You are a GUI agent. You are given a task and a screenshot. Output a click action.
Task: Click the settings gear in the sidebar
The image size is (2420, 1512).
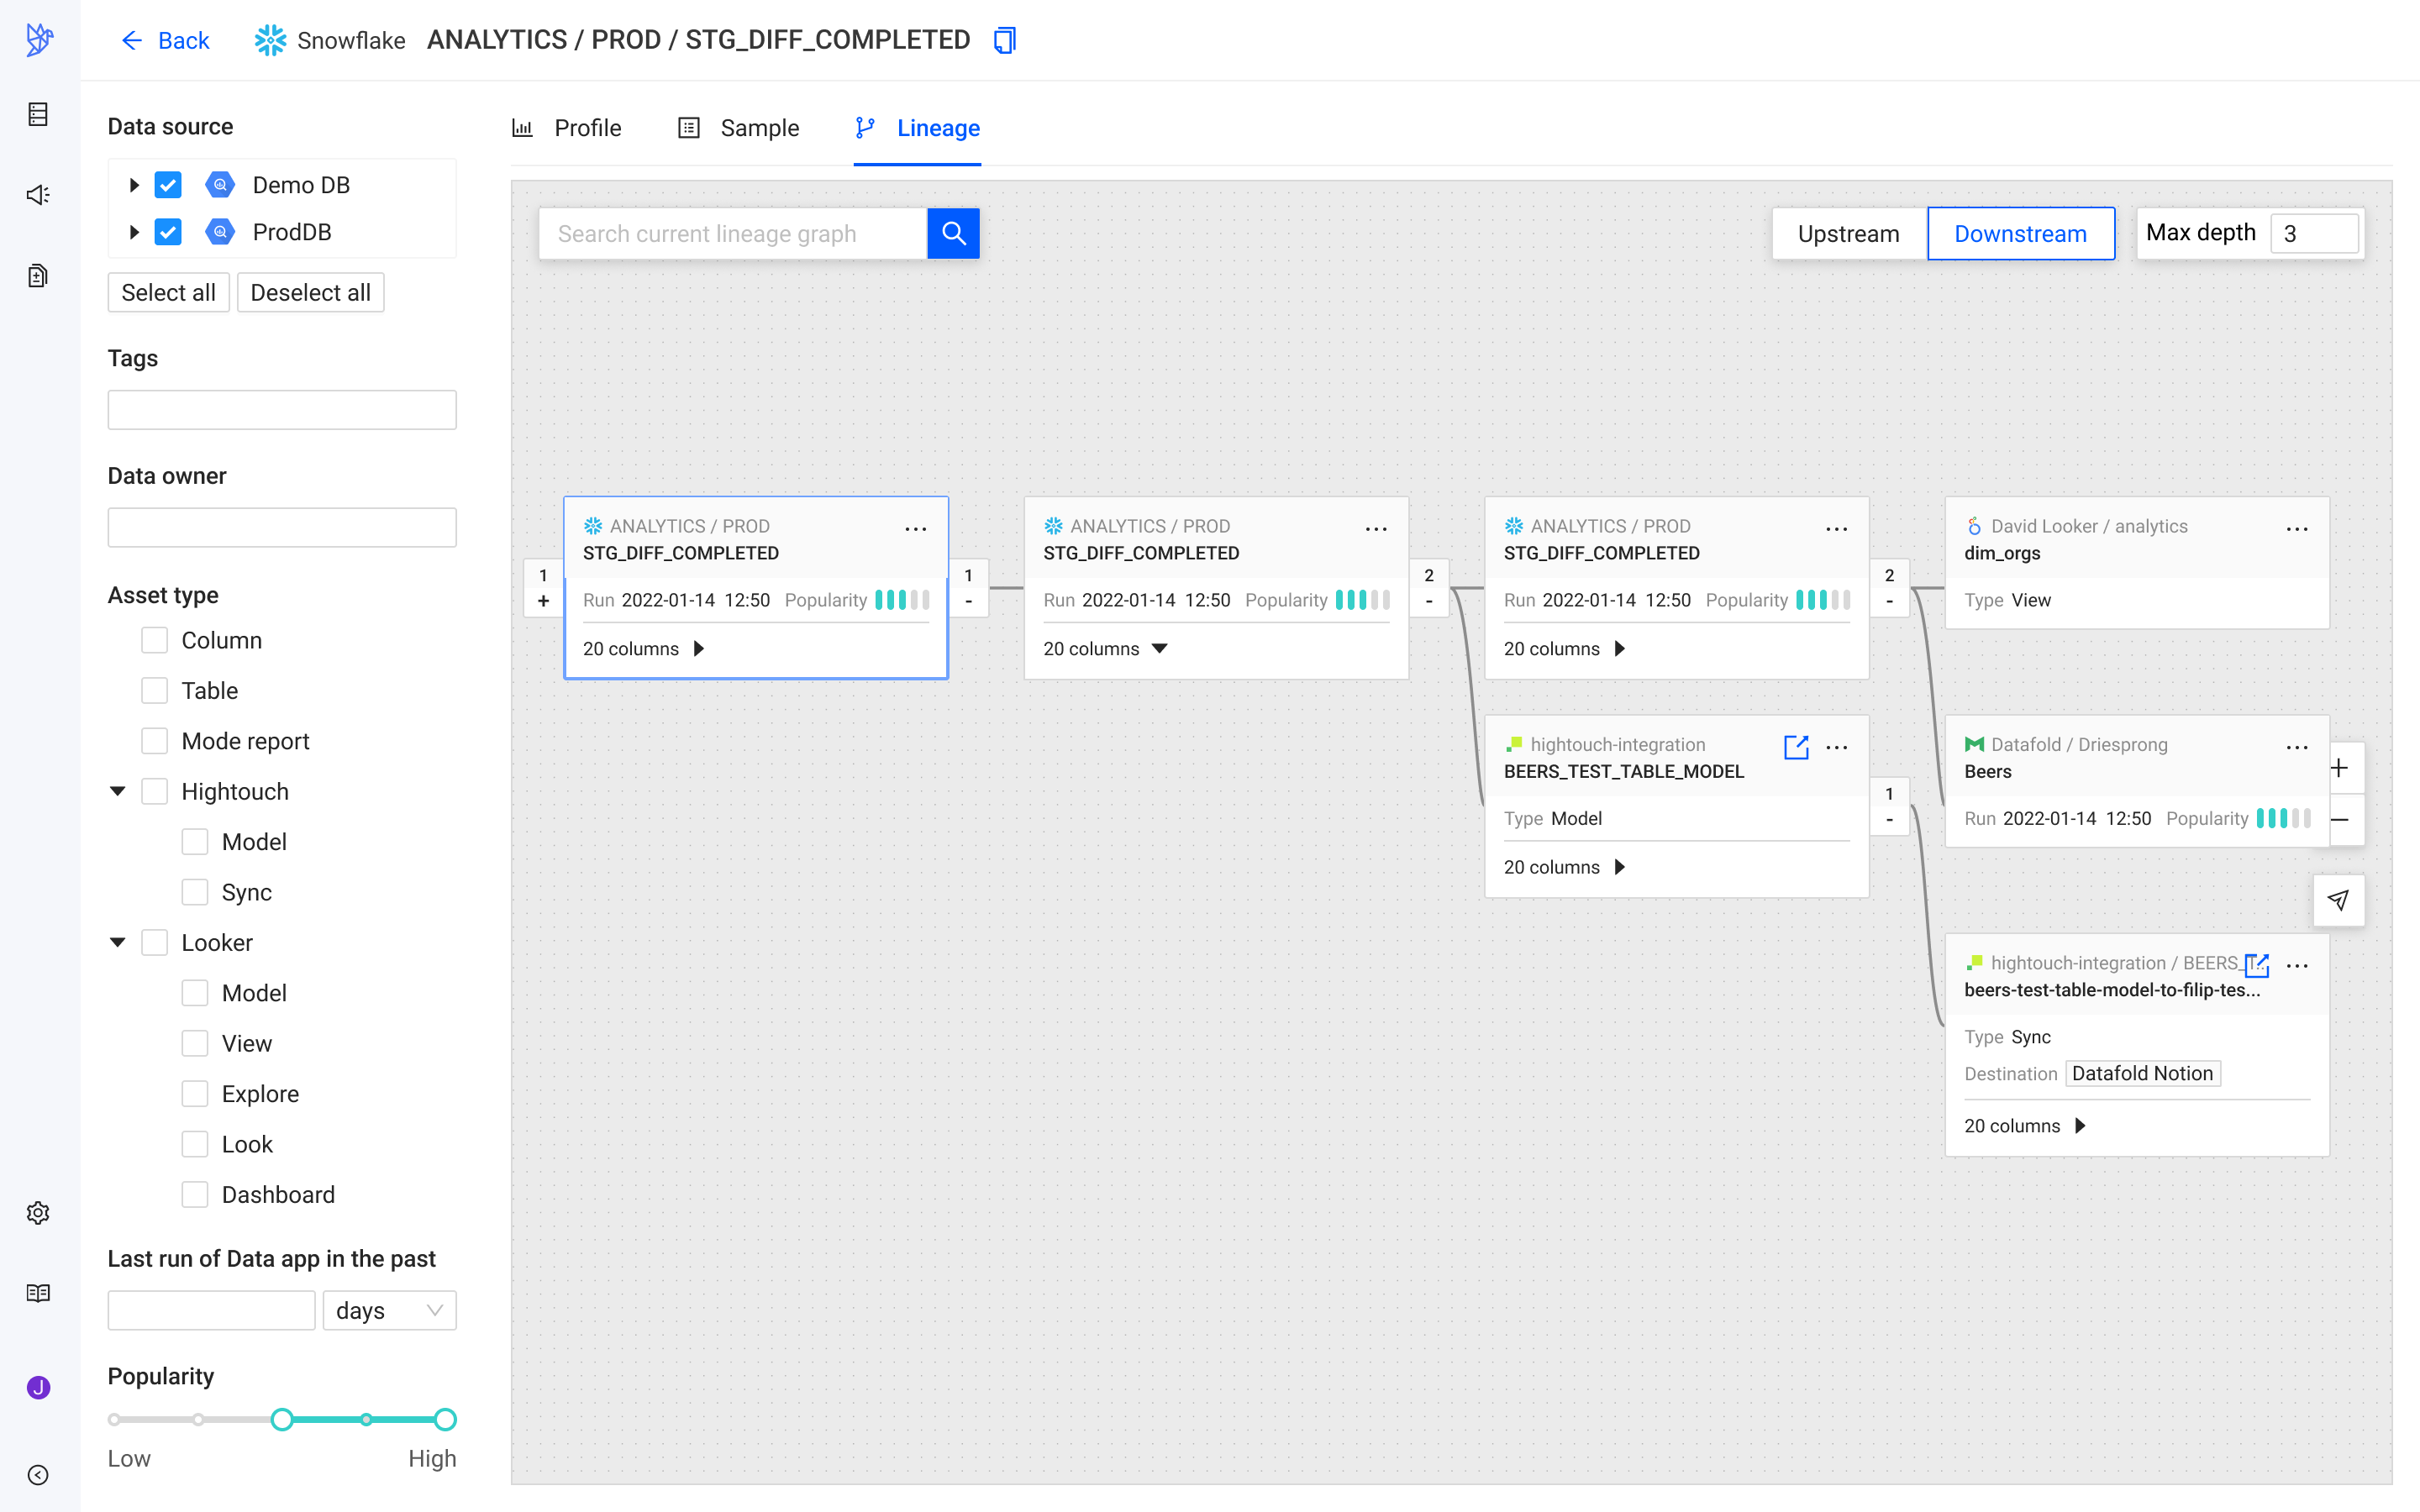(x=38, y=1212)
